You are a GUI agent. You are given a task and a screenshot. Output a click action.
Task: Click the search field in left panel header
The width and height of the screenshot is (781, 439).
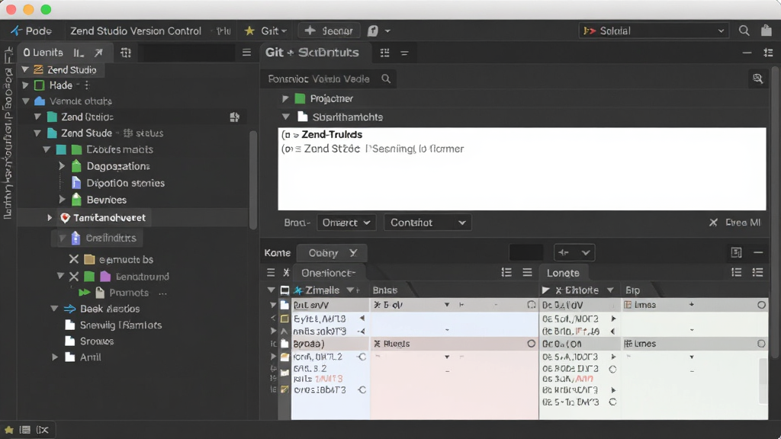coord(188,53)
